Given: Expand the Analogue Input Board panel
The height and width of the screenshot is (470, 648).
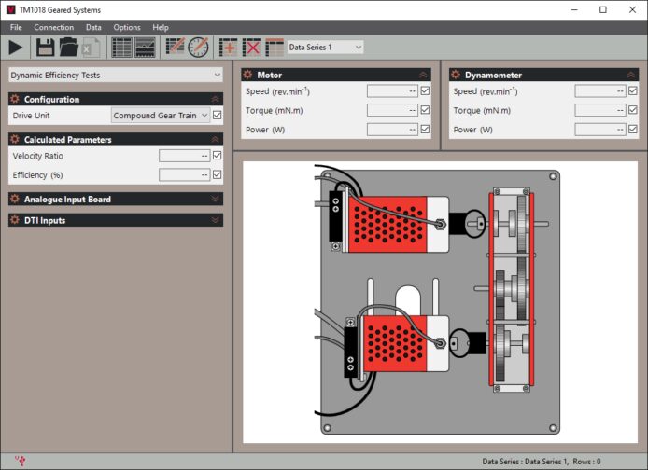Looking at the screenshot, I should (x=215, y=199).
